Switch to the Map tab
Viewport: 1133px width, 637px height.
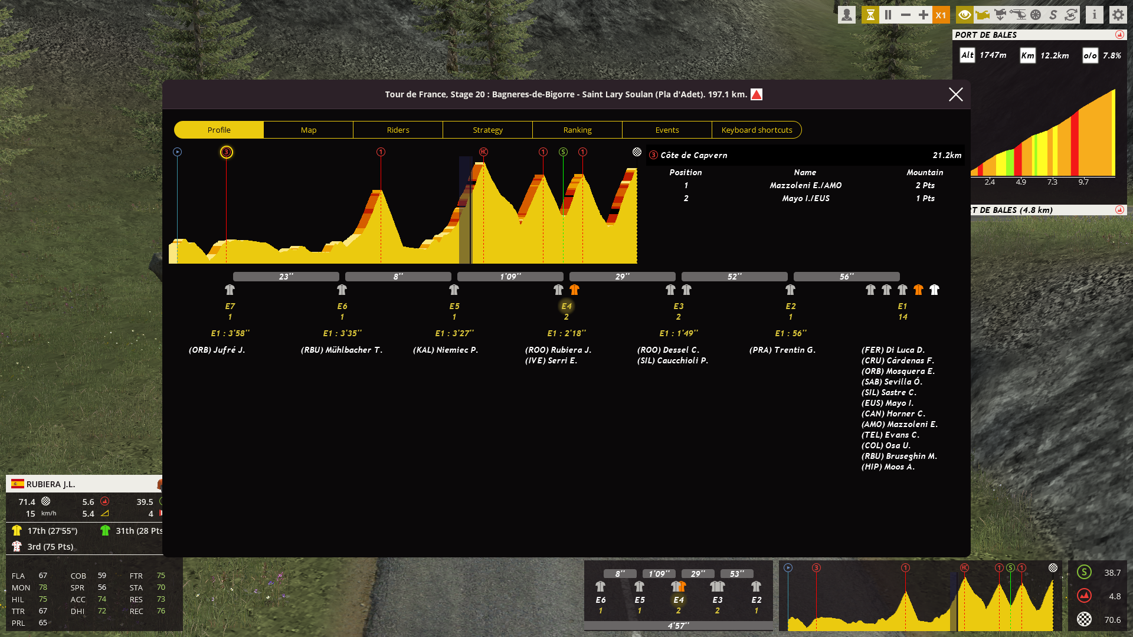click(309, 130)
